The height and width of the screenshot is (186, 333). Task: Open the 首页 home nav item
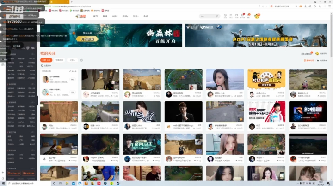[x=96, y=16]
